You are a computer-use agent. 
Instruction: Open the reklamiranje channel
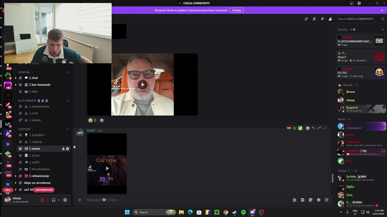pyautogui.click(x=44, y=176)
